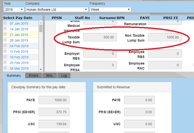Click envelope icon beside 28 Jan 2019
This screenshot has height=133, width=194.
5,40
